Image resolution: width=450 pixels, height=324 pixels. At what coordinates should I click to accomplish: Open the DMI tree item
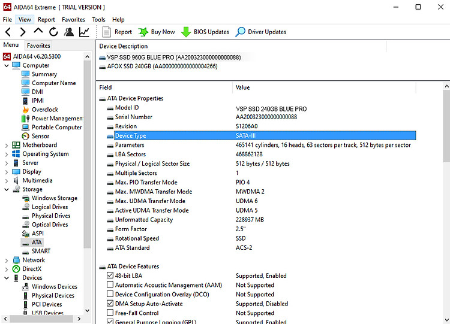tap(37, 92)
